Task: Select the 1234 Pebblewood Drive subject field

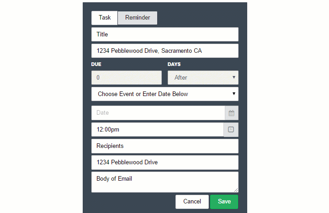Action: tap(164, 162)
